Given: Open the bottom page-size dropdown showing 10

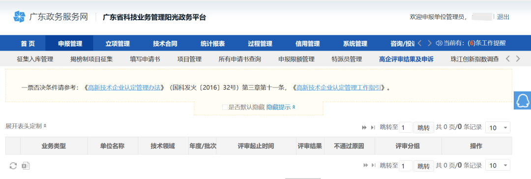Looking at the screenshot, I should click(498, 165).
